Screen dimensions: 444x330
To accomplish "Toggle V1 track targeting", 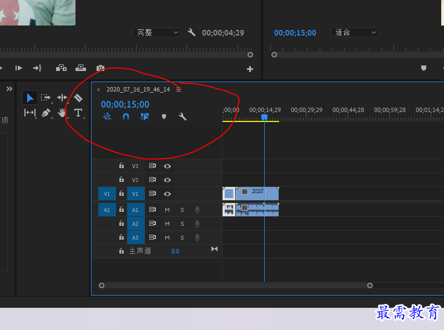I will tap(135, 194).
